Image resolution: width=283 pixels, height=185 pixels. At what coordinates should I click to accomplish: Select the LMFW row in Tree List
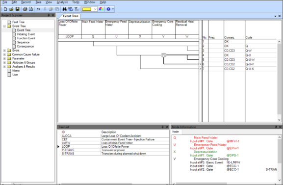click(x=115, y=143)
